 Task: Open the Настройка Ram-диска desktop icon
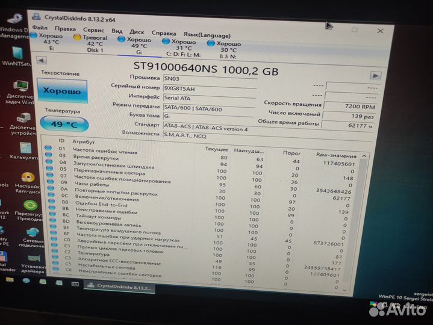28,182
